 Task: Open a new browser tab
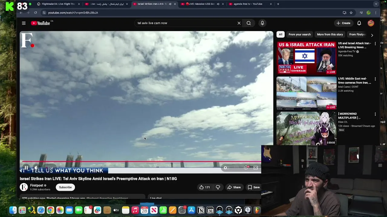coord(278,4)
